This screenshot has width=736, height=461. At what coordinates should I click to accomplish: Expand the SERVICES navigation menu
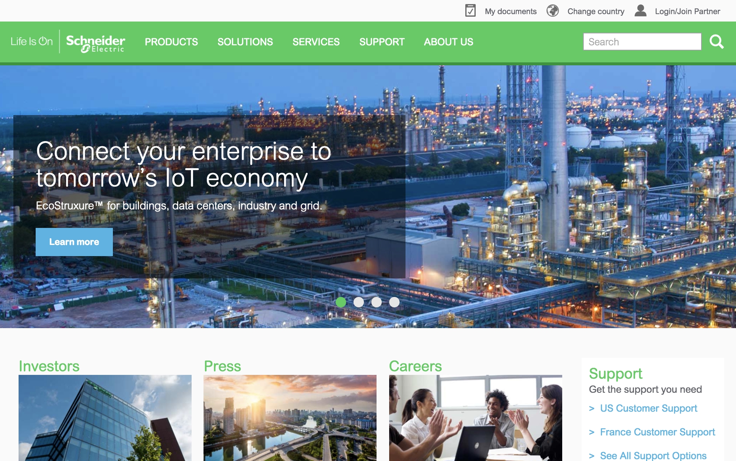tap(316, 42)
